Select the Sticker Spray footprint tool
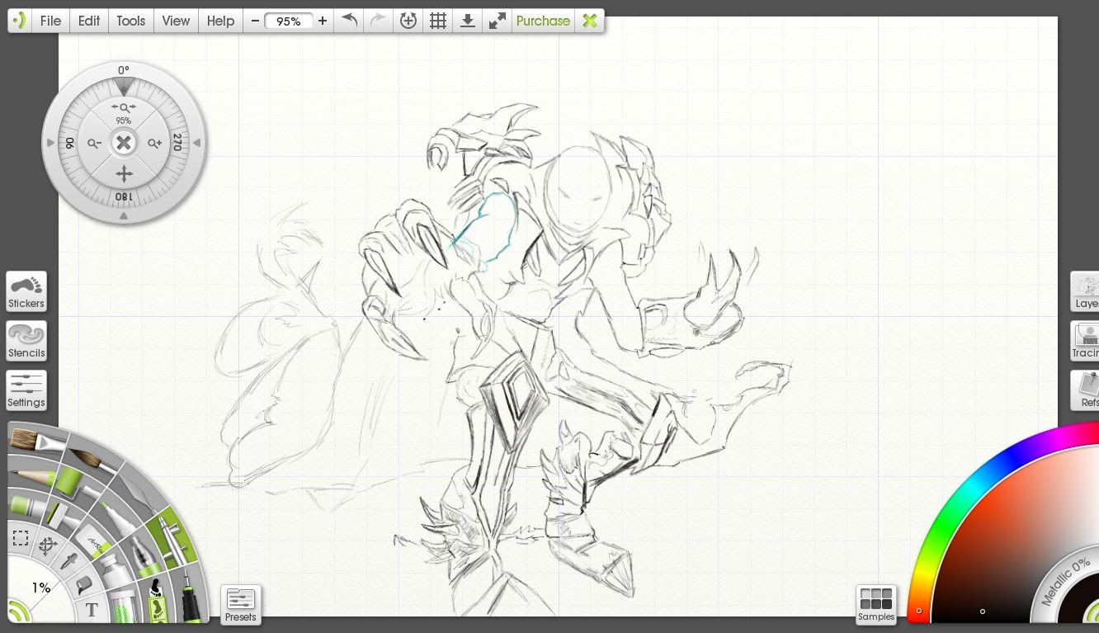The width and height of the screenshot is (1099, 633). click(x=156, y=602)
